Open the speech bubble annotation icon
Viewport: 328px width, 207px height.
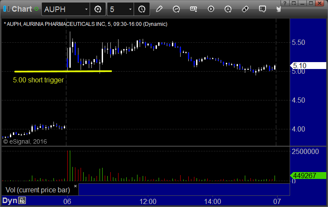(262, 9)
